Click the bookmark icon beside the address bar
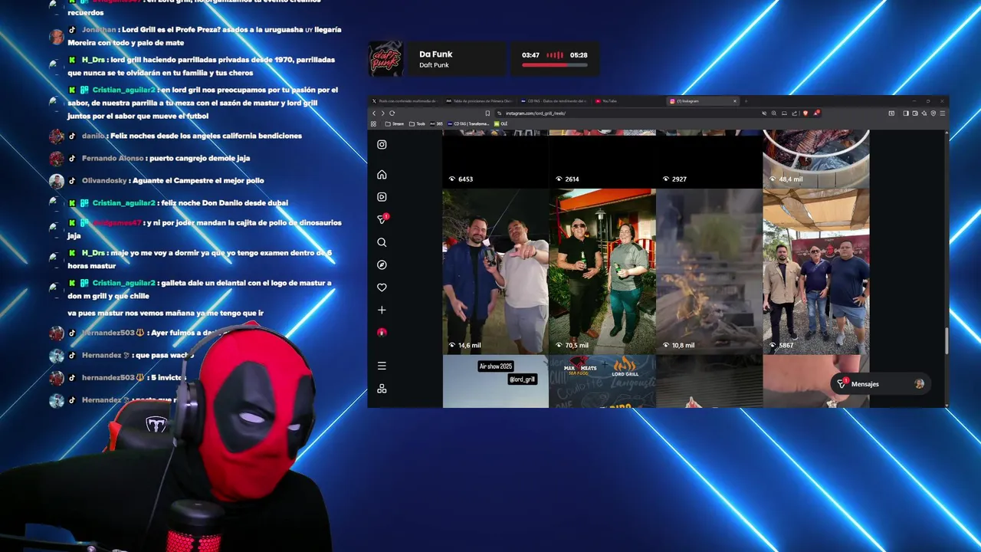 487,113
